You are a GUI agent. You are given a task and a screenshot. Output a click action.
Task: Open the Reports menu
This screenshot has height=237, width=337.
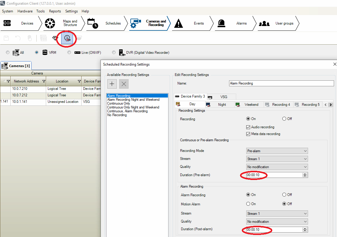55,11
